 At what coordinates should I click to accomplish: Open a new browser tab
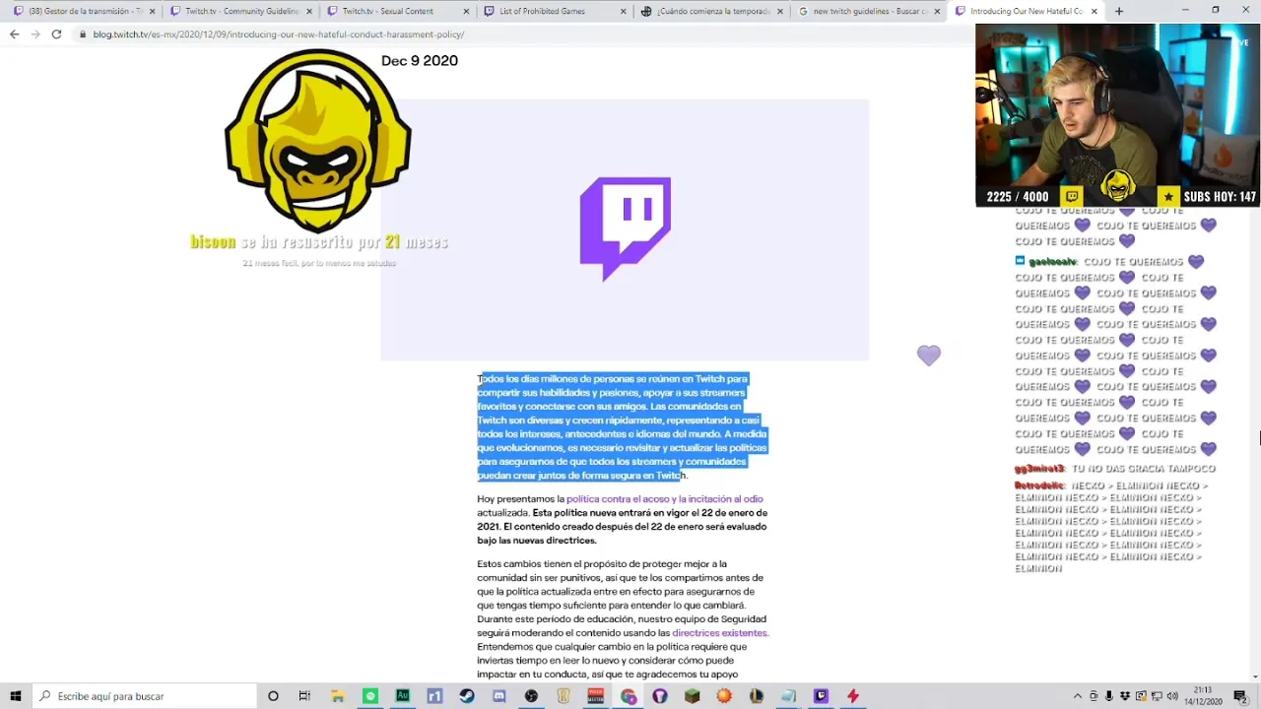(x=1118, y=11)
